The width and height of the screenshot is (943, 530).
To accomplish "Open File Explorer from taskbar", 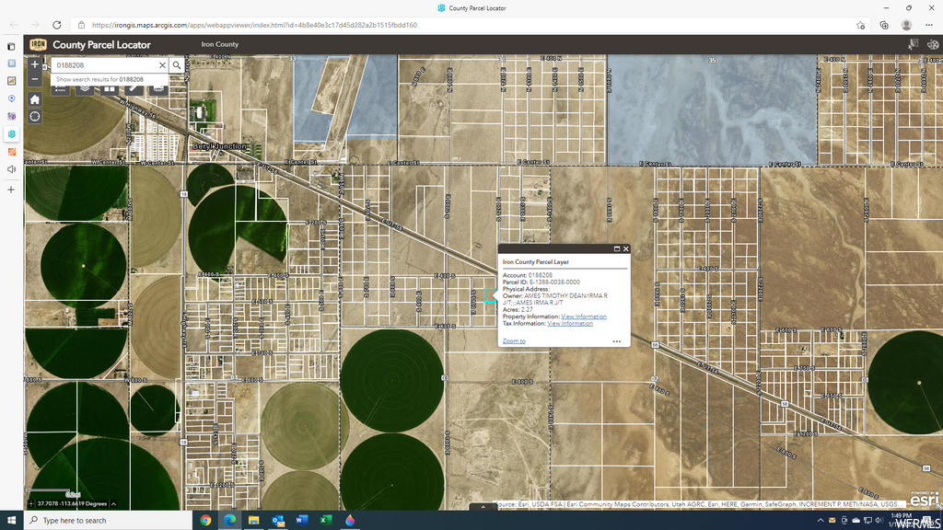I will pyautogui.click(x=254, y=521).
